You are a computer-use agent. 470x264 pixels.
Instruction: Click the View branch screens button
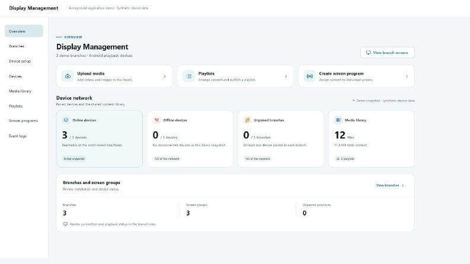(x=387, y=53)
